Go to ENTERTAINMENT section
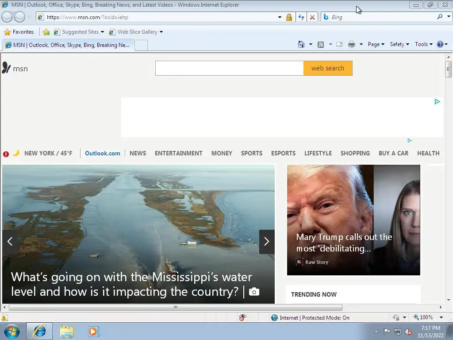 (179, 153)
